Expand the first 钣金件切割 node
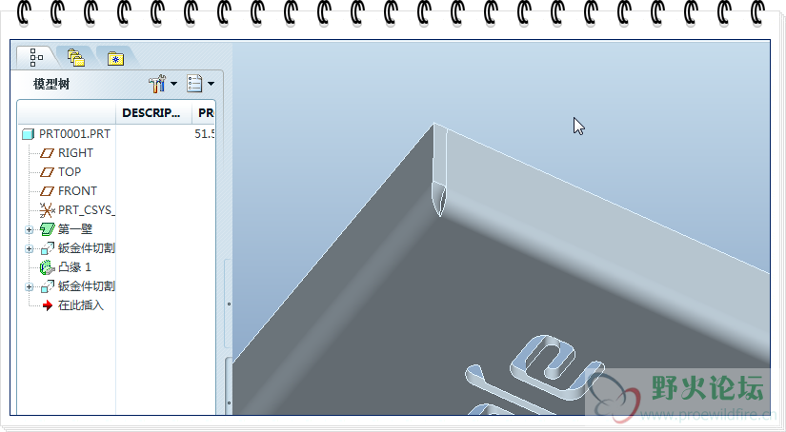Viewport: 786px width, 432px height. point(30,248)
